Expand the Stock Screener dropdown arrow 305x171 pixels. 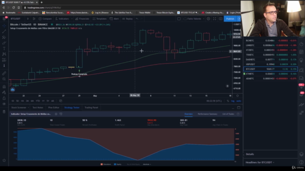pos(28,108)
